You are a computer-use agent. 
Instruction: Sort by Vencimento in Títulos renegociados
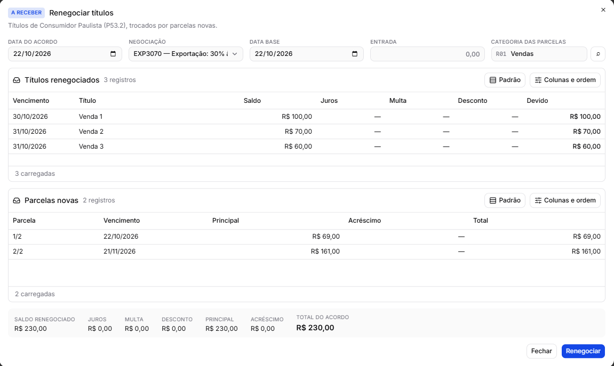point(31,101)
